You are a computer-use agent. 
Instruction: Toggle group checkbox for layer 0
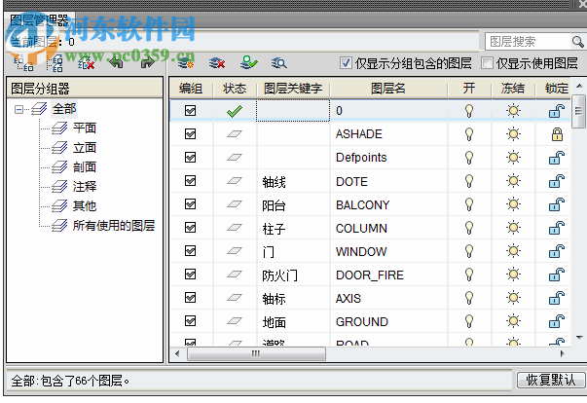click(190, 111)
